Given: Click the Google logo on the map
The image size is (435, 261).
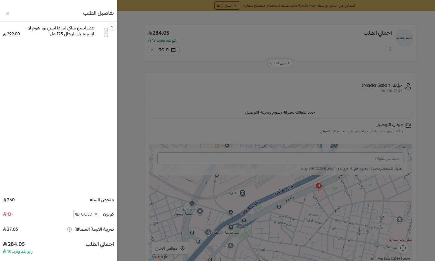Looking at the screenshot, I should (160, 257).
